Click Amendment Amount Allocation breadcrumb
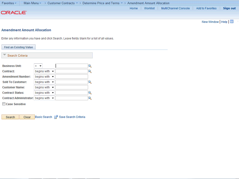 tap(148, 3)
